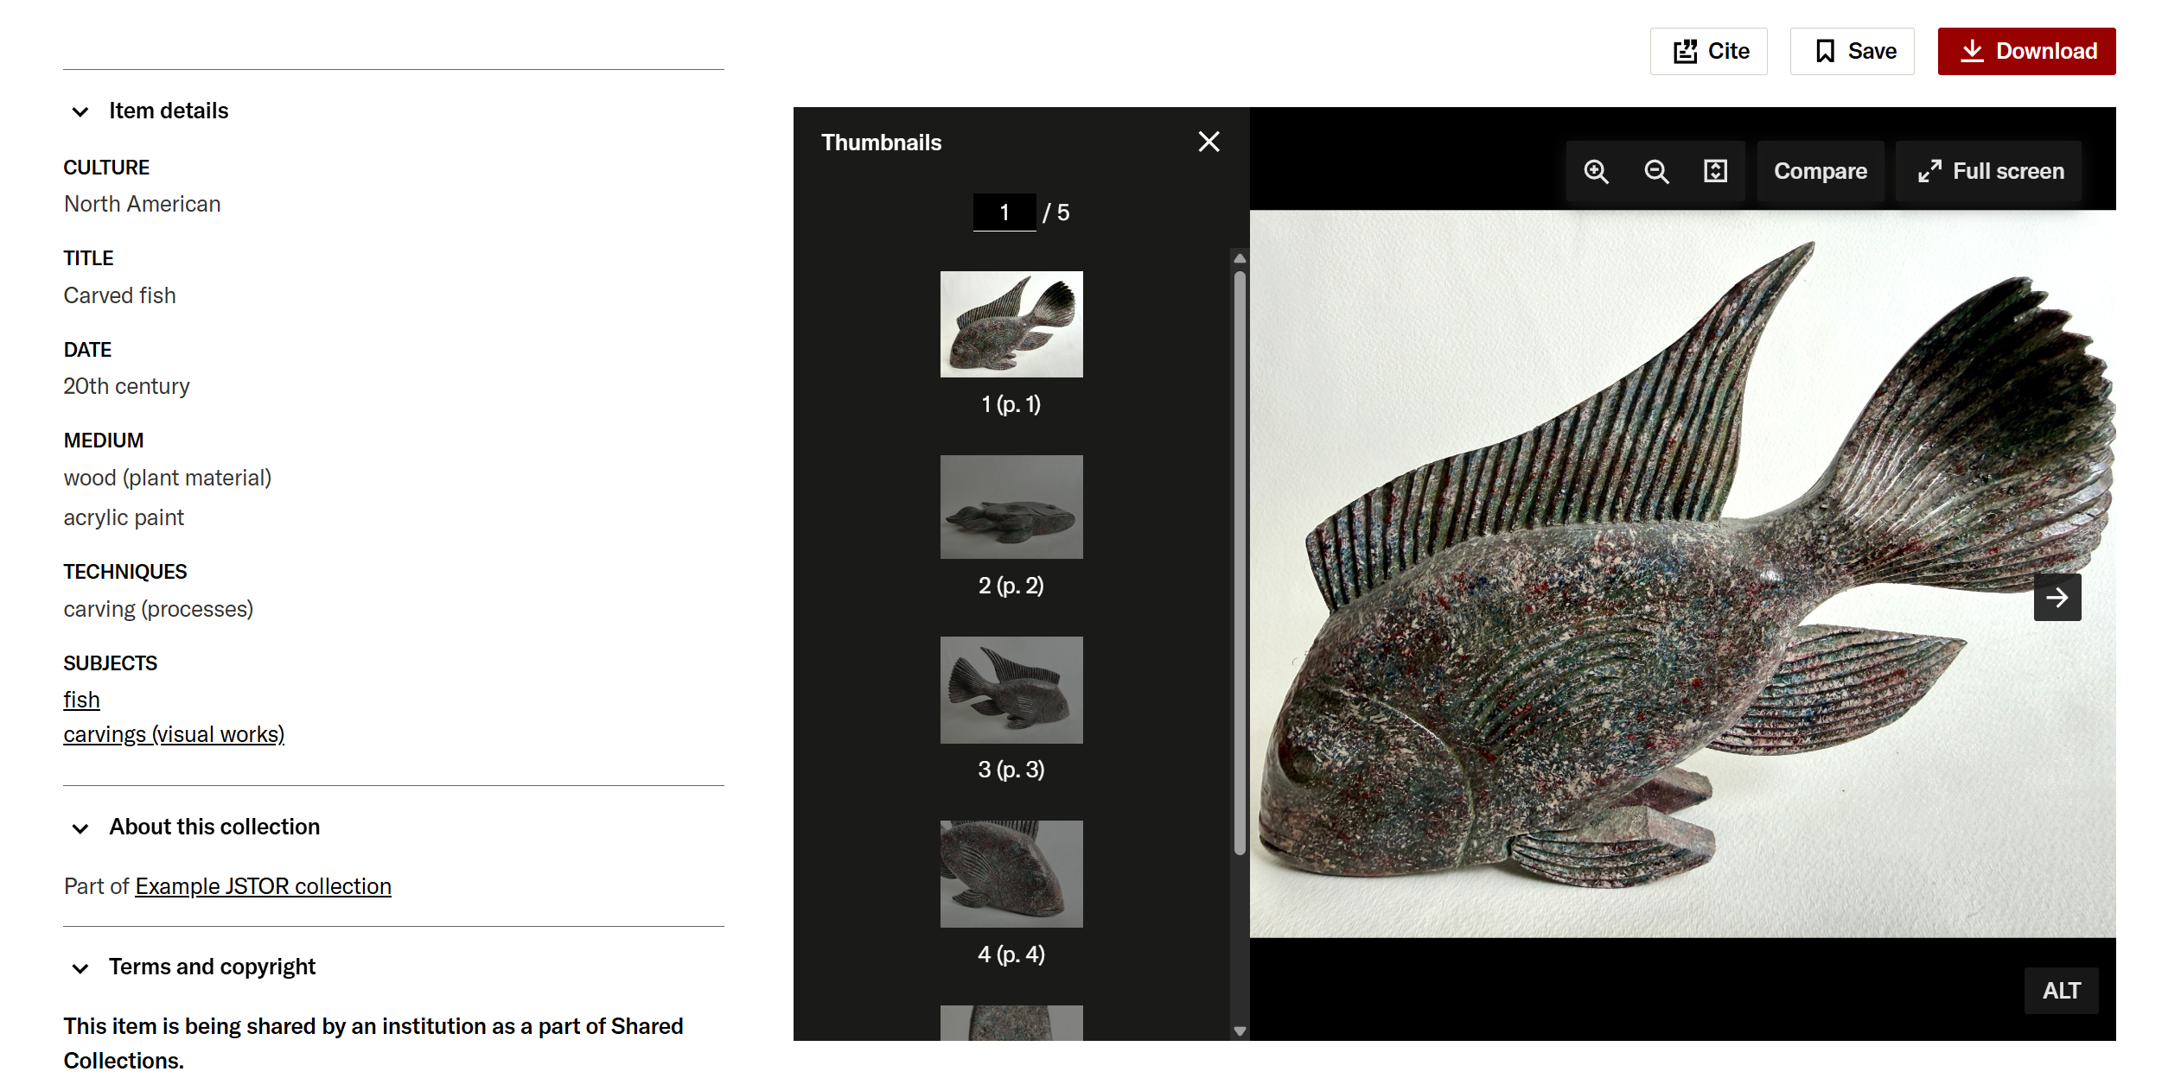2181x1078 pixels.
Task: Select thumbnail 4 (p. 4)
Action: [1011, 873]
